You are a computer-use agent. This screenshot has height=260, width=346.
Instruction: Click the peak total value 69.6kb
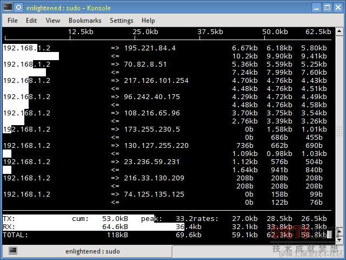[x=189, y=235]
